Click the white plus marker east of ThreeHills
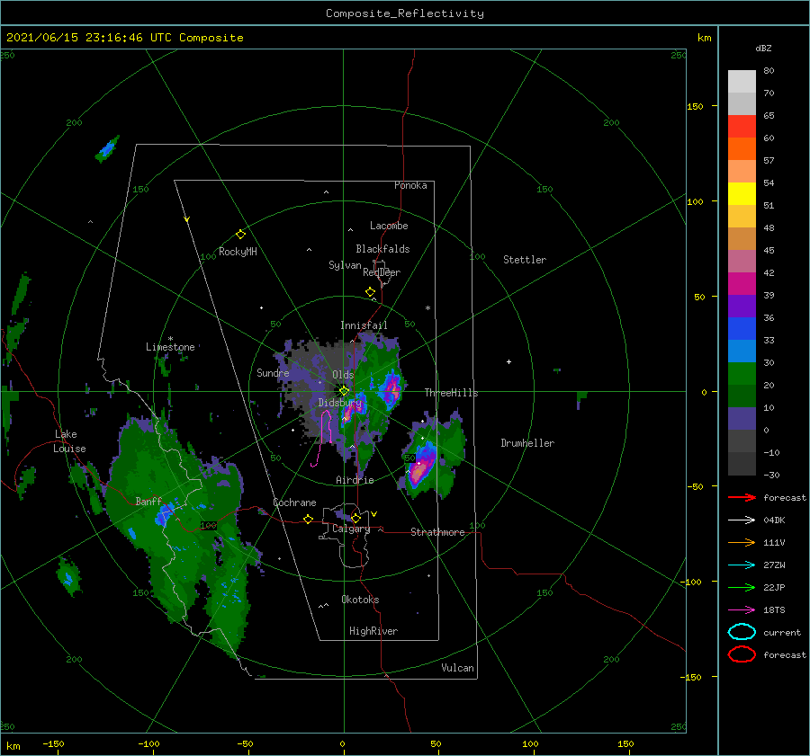The height and width of the screenshot is (756, 810). 508,361
